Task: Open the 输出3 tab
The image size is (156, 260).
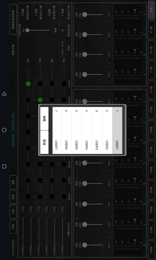Action: [151, 150]
